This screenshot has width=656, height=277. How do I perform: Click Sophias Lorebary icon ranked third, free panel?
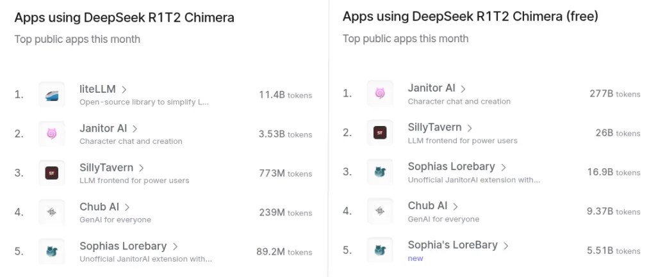tap(380, 171)
